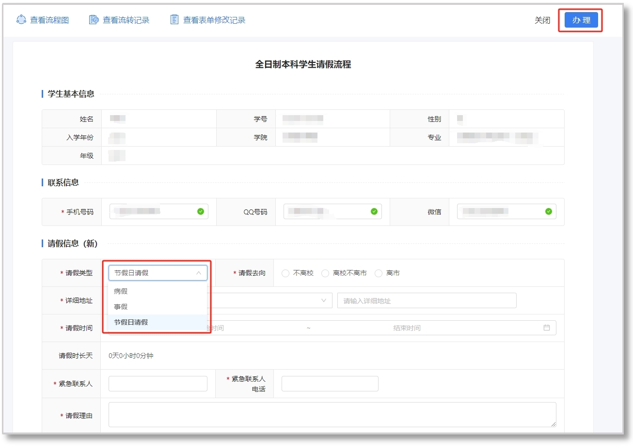Click the 请假类型 combo box showing 节假日请假

[x=158, y=273]
